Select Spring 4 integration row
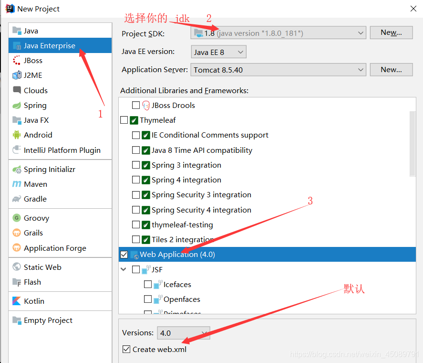The height and width of the screenshot is (363, 423). point(267,180)
